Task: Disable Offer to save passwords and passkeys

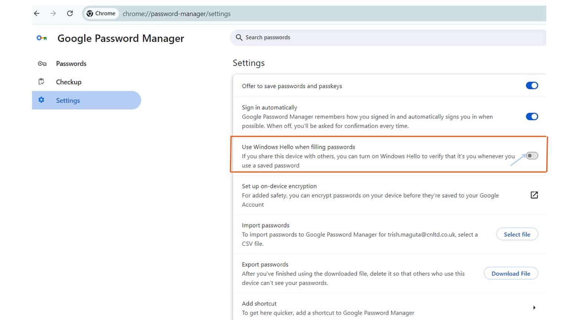Action: pyautogui.click(x=532, y=86)
